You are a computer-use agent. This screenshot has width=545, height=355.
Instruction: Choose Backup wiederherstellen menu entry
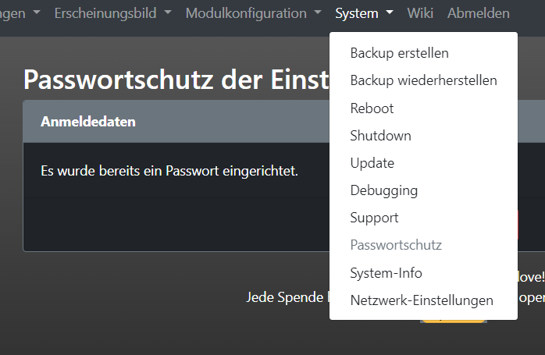pyautogui.click(x=423, y=80)
